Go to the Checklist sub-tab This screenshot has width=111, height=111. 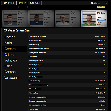pos(23,7)
